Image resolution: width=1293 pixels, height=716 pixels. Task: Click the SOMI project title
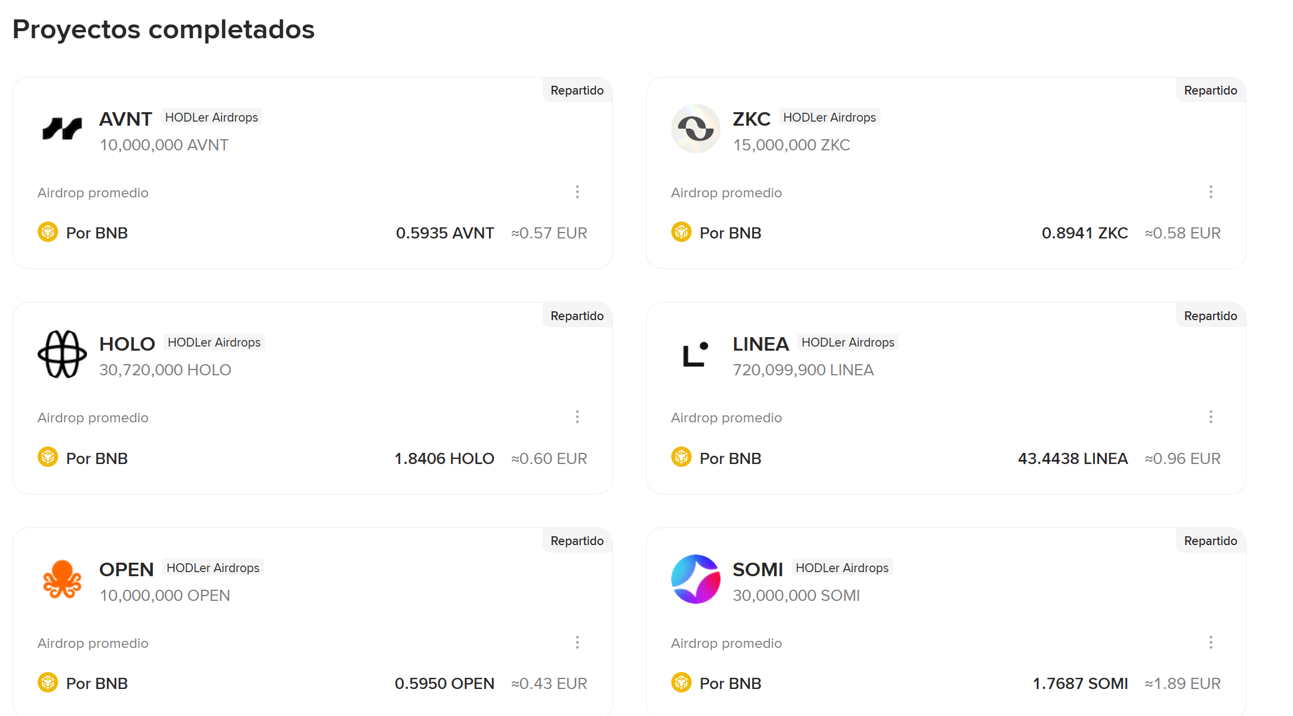pos(758,569)
